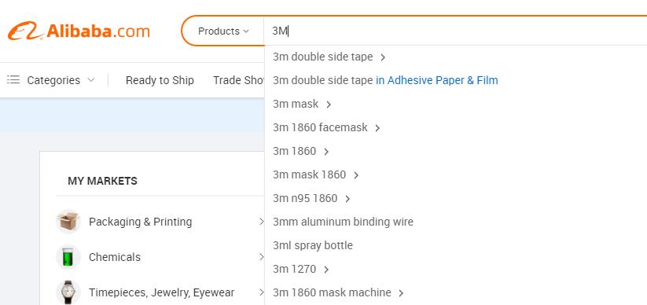Screen dimensions: 647x305
Task: Expand the Categories dropdown chevron
Action: coord(91,79)
